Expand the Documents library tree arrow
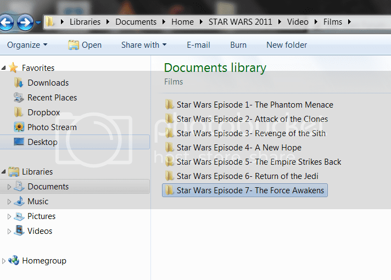The width and height of the screenshot is (391, 280). [9, 187]
